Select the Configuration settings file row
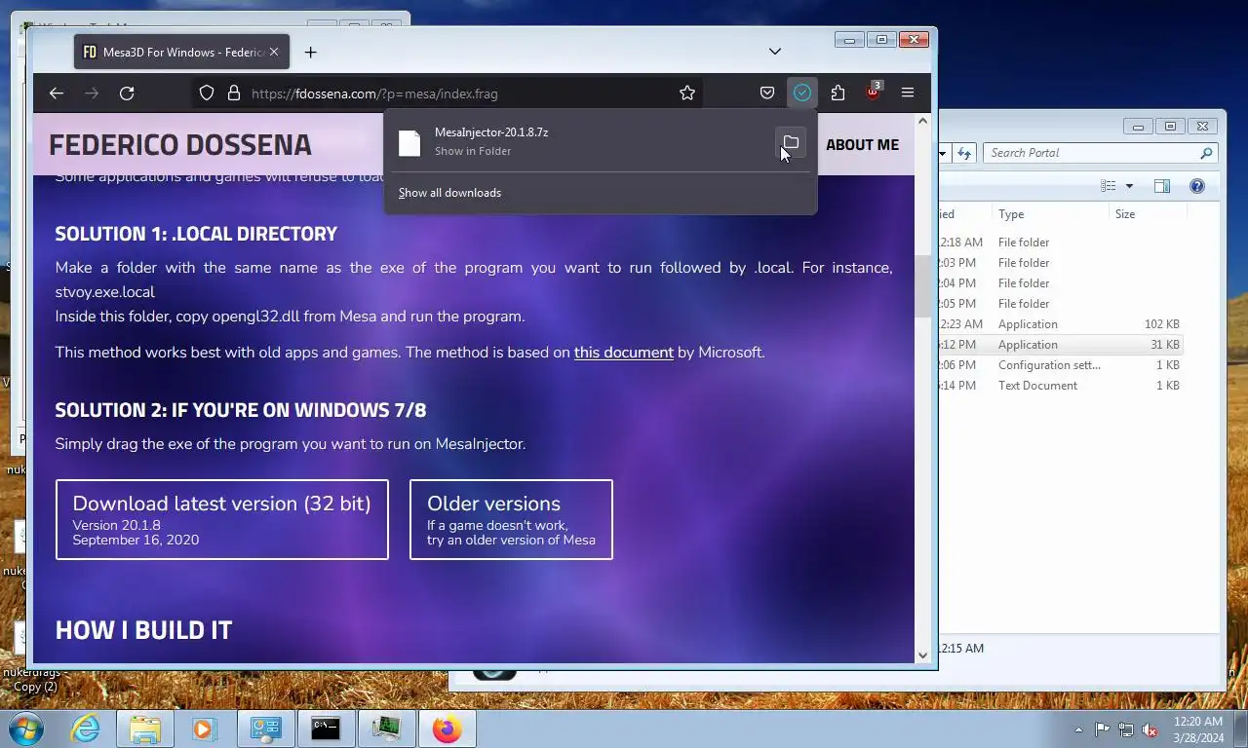1248x748 pixels. [1061, 365]
